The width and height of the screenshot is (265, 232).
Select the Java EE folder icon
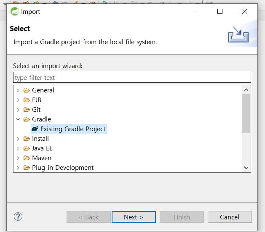[x=27, y=148]
